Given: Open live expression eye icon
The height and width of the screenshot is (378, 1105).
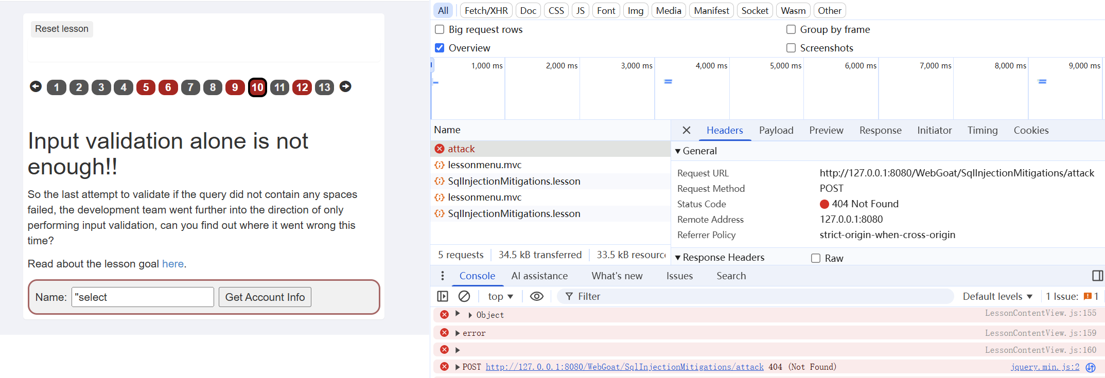Looking at the screenshot, I should point(536,296).
